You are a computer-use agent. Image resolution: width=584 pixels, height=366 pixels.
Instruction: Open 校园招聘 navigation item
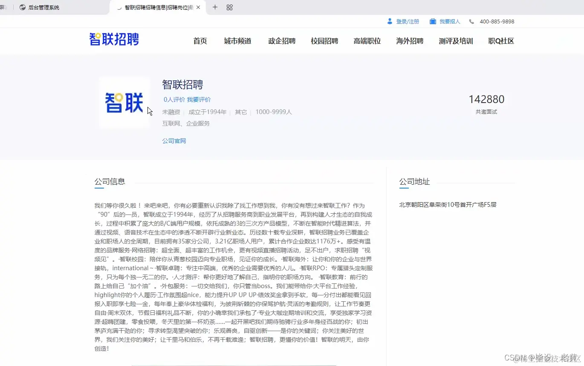pos(324,41)
